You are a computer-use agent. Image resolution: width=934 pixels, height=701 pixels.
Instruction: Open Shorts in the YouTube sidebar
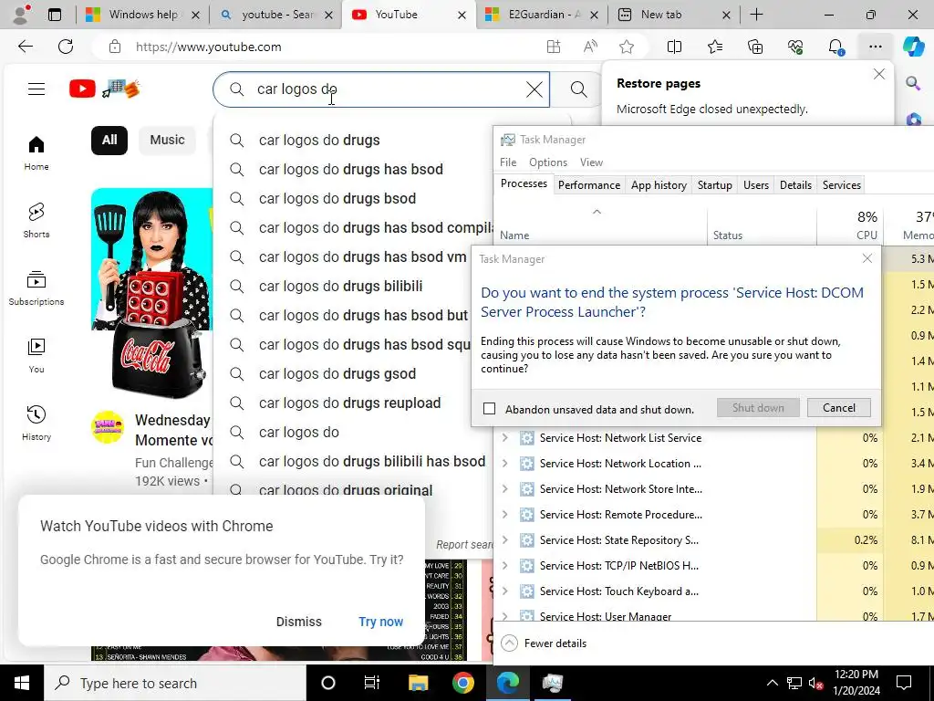[36, 221]
